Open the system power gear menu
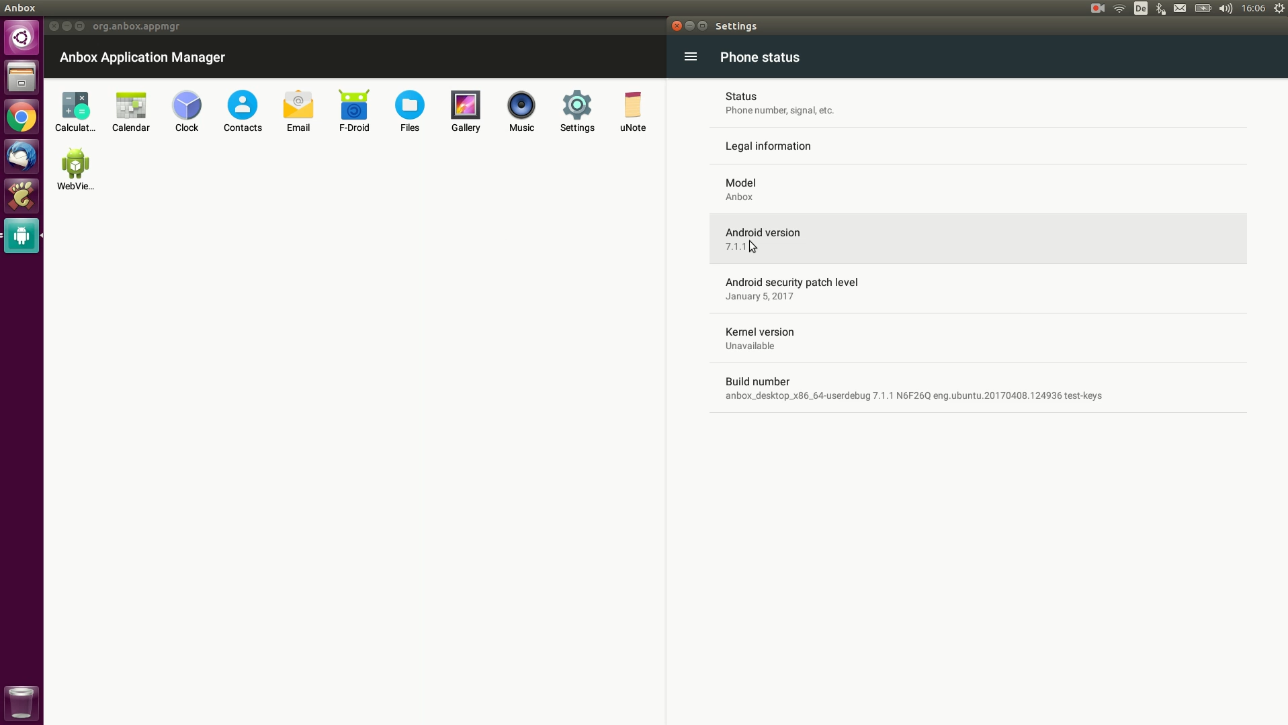This screenshot has height=725, width=1288. pyautogui.click(x=1279, y=8)
